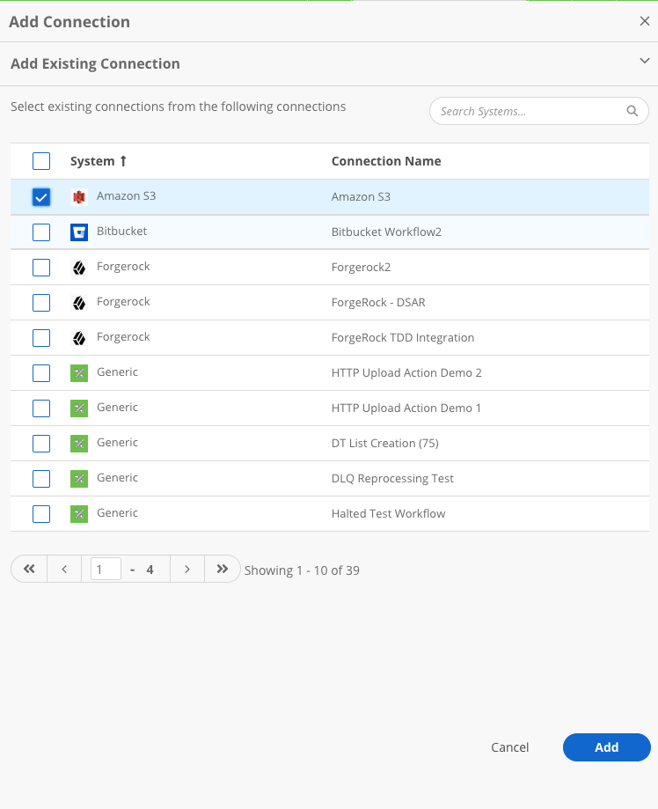Toggle the select-all header checkbox
The image size is (658, 809).
click(41, 161)
